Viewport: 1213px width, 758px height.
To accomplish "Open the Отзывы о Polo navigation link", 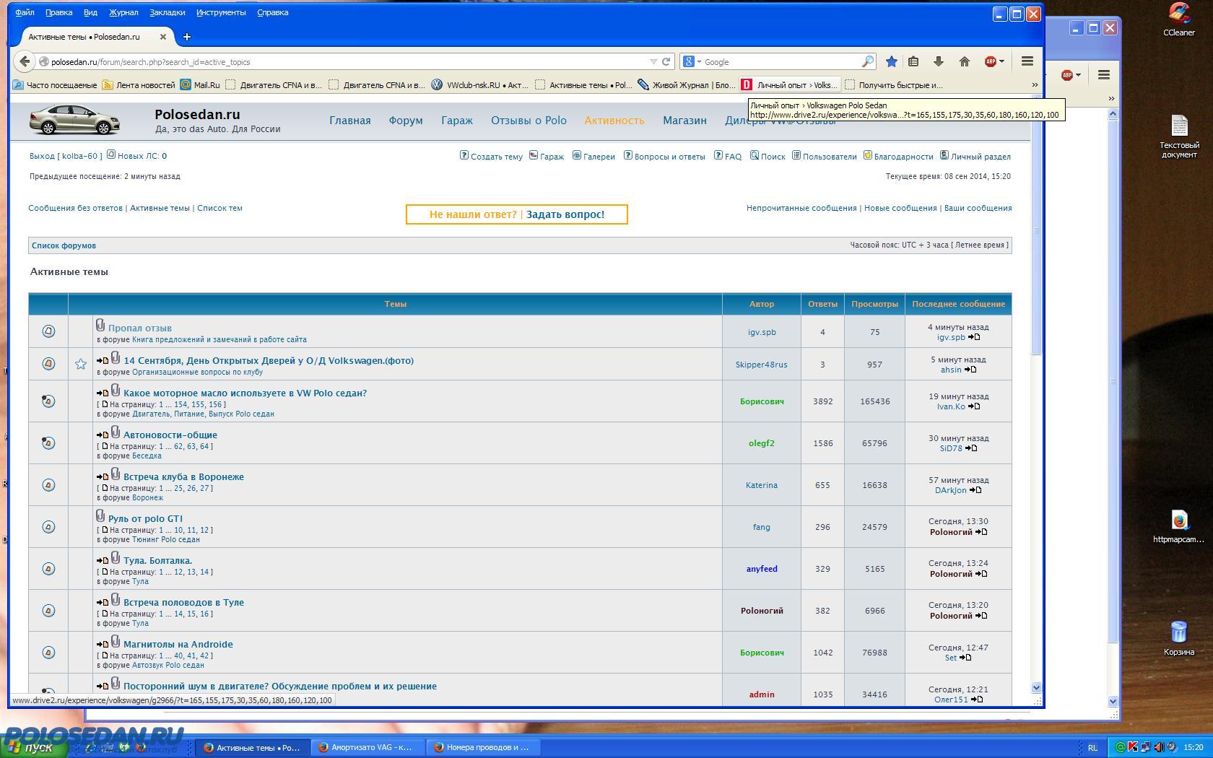I will point(529,121).
